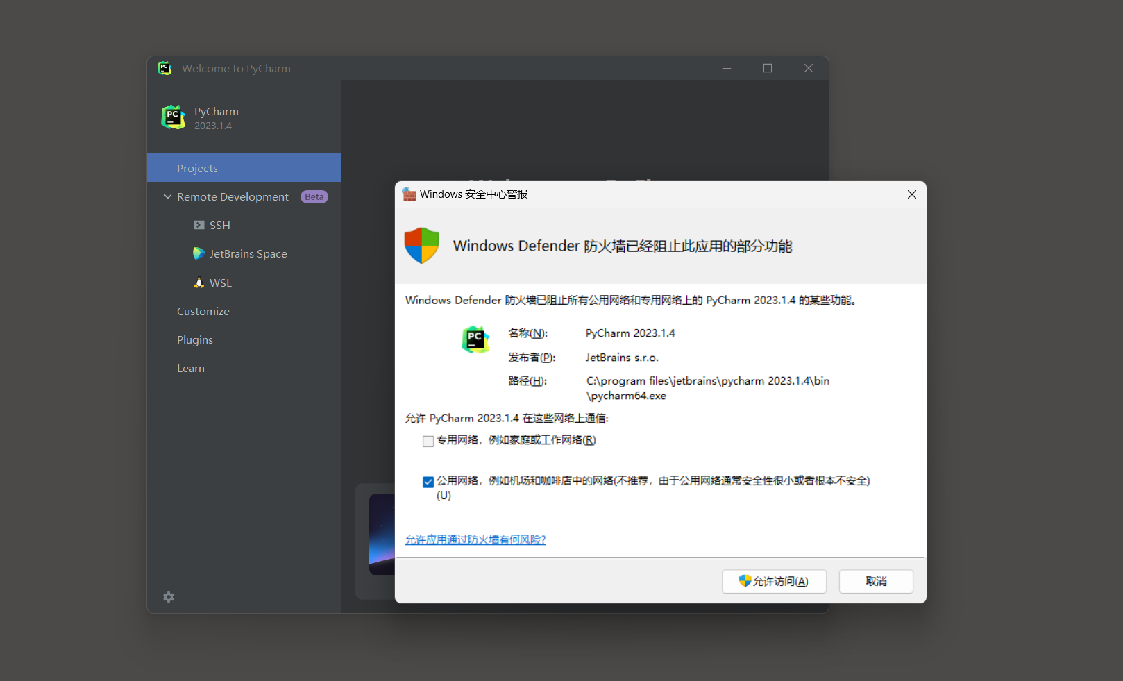Select the Projects tab
Image resolution: width=1123 pixels, height=681 pixels.
tap(244, 168)
